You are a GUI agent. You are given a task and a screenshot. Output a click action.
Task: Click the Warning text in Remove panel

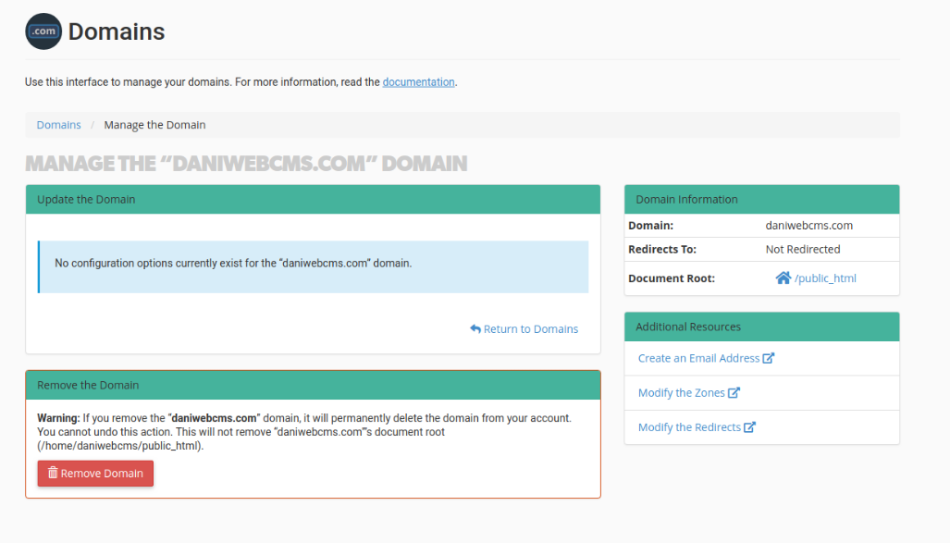[304, 432]
